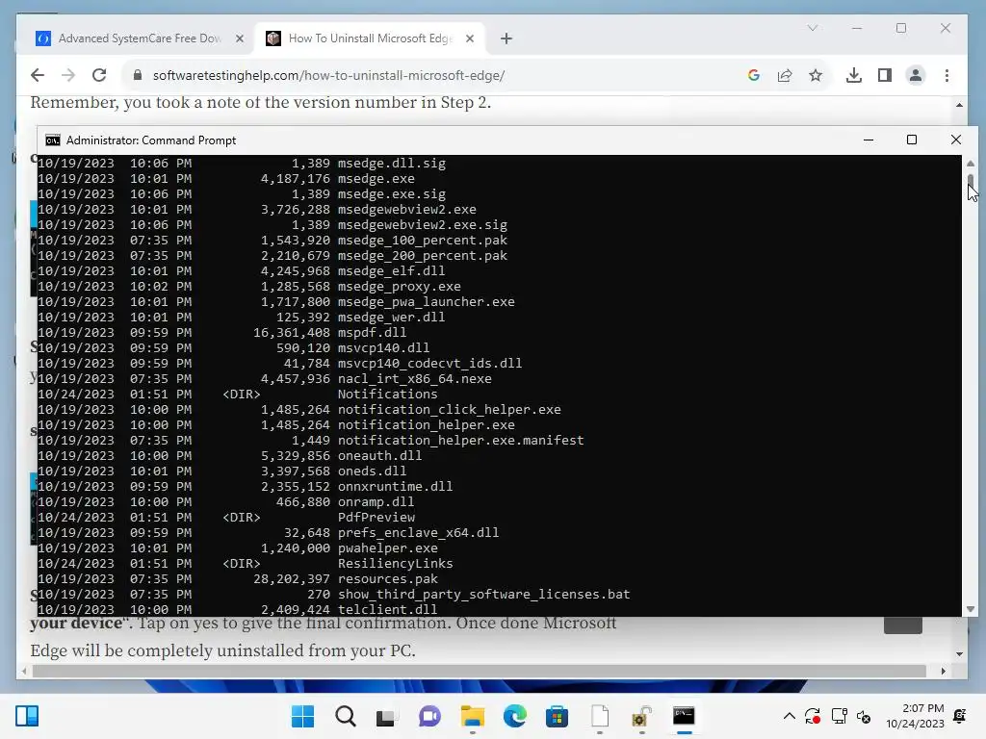Open the Widgets panel on the taskbar
The image size is (986, 739).
pyautogui.click(x=27, y=716)
